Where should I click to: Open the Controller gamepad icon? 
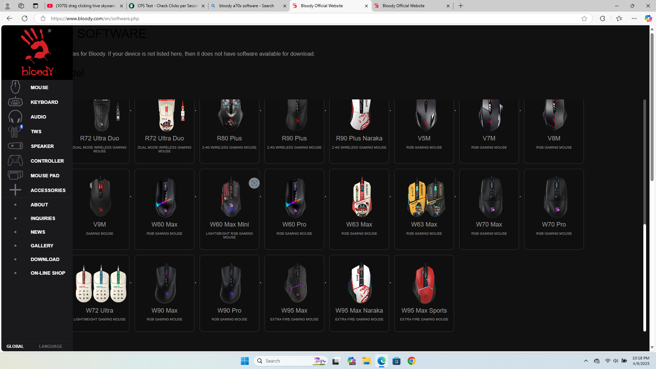[x=15, y=161]
